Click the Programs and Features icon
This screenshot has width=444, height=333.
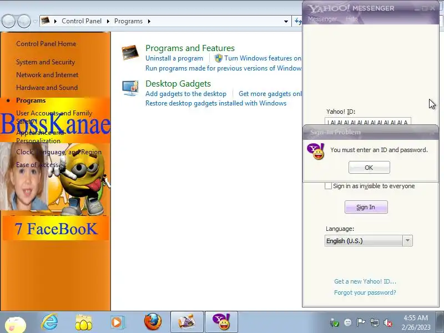[130, 52]
